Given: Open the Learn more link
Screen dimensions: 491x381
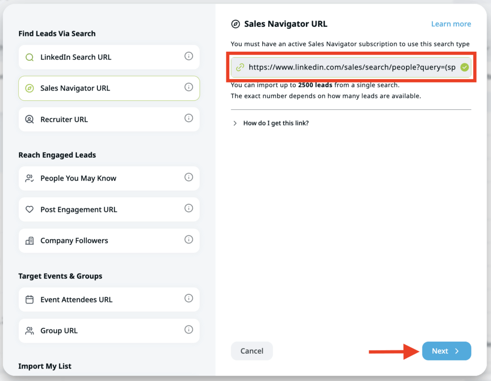Looking at the screenshot, I should 451,24.
